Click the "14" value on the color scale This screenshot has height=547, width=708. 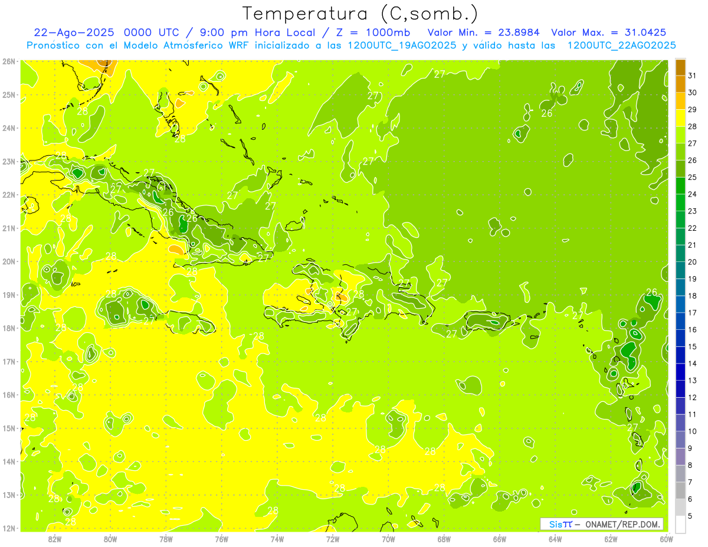pos(692,363)
